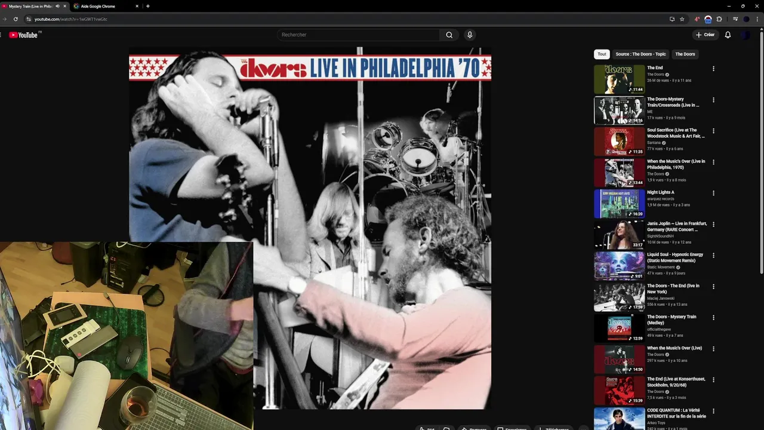This screenshot has height=430, width=764.
Task: Open the notifications bell
Action: click(728, 35)
